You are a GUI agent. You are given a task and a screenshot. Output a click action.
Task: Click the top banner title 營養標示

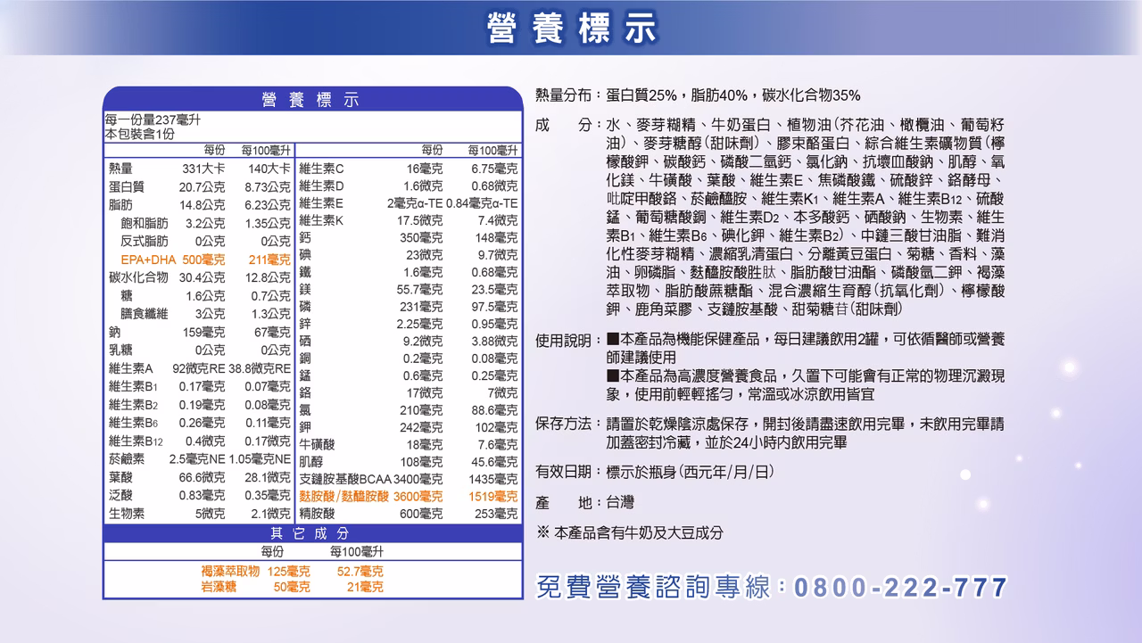click(571, 28)
